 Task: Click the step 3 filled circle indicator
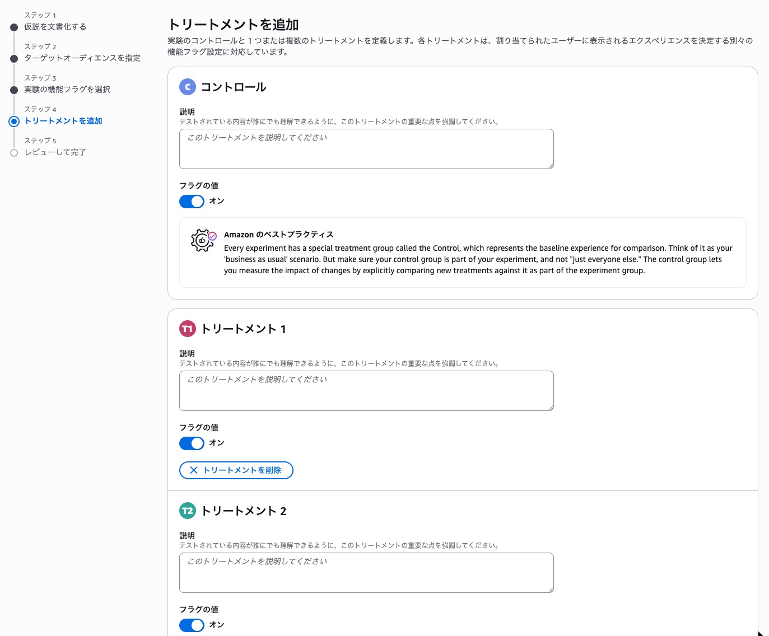[x=14, y=90]
